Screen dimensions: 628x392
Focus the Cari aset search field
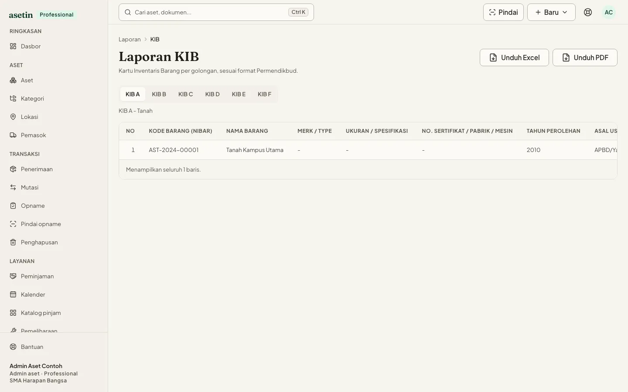pyautogui.click(x=216, y=12)
